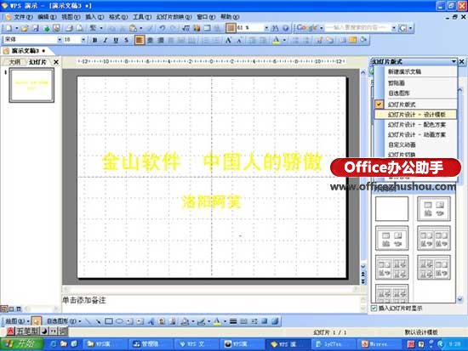Toggle Italic formatting

105,40
